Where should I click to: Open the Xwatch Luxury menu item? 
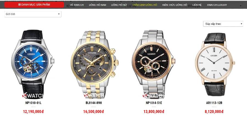click(x=217, y=5)
